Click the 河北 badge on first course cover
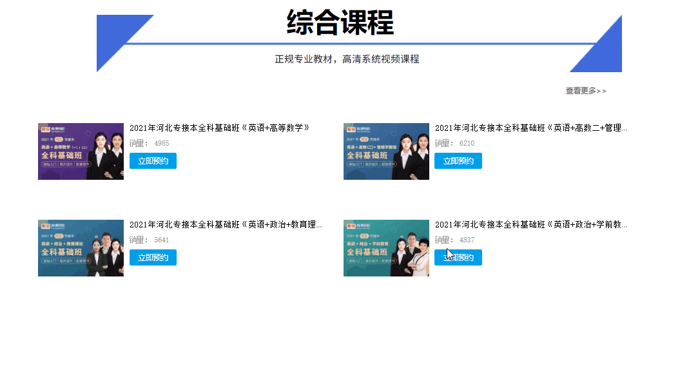This screenshot has height=377, width=680. pyautogui.click(x=59, y=139)
